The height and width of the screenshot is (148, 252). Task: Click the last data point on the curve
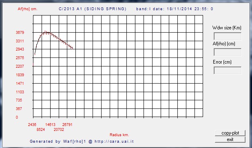73,48
